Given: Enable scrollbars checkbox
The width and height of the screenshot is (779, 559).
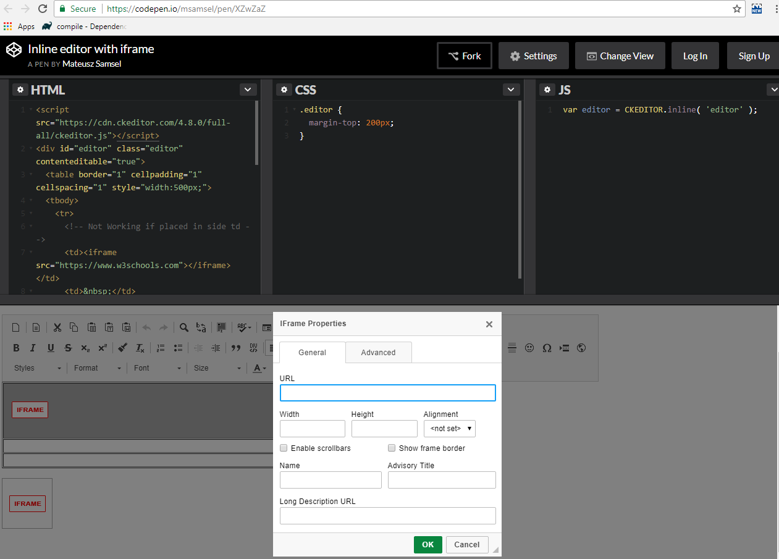Looking at the screenshot, I should tap(284, 448).
